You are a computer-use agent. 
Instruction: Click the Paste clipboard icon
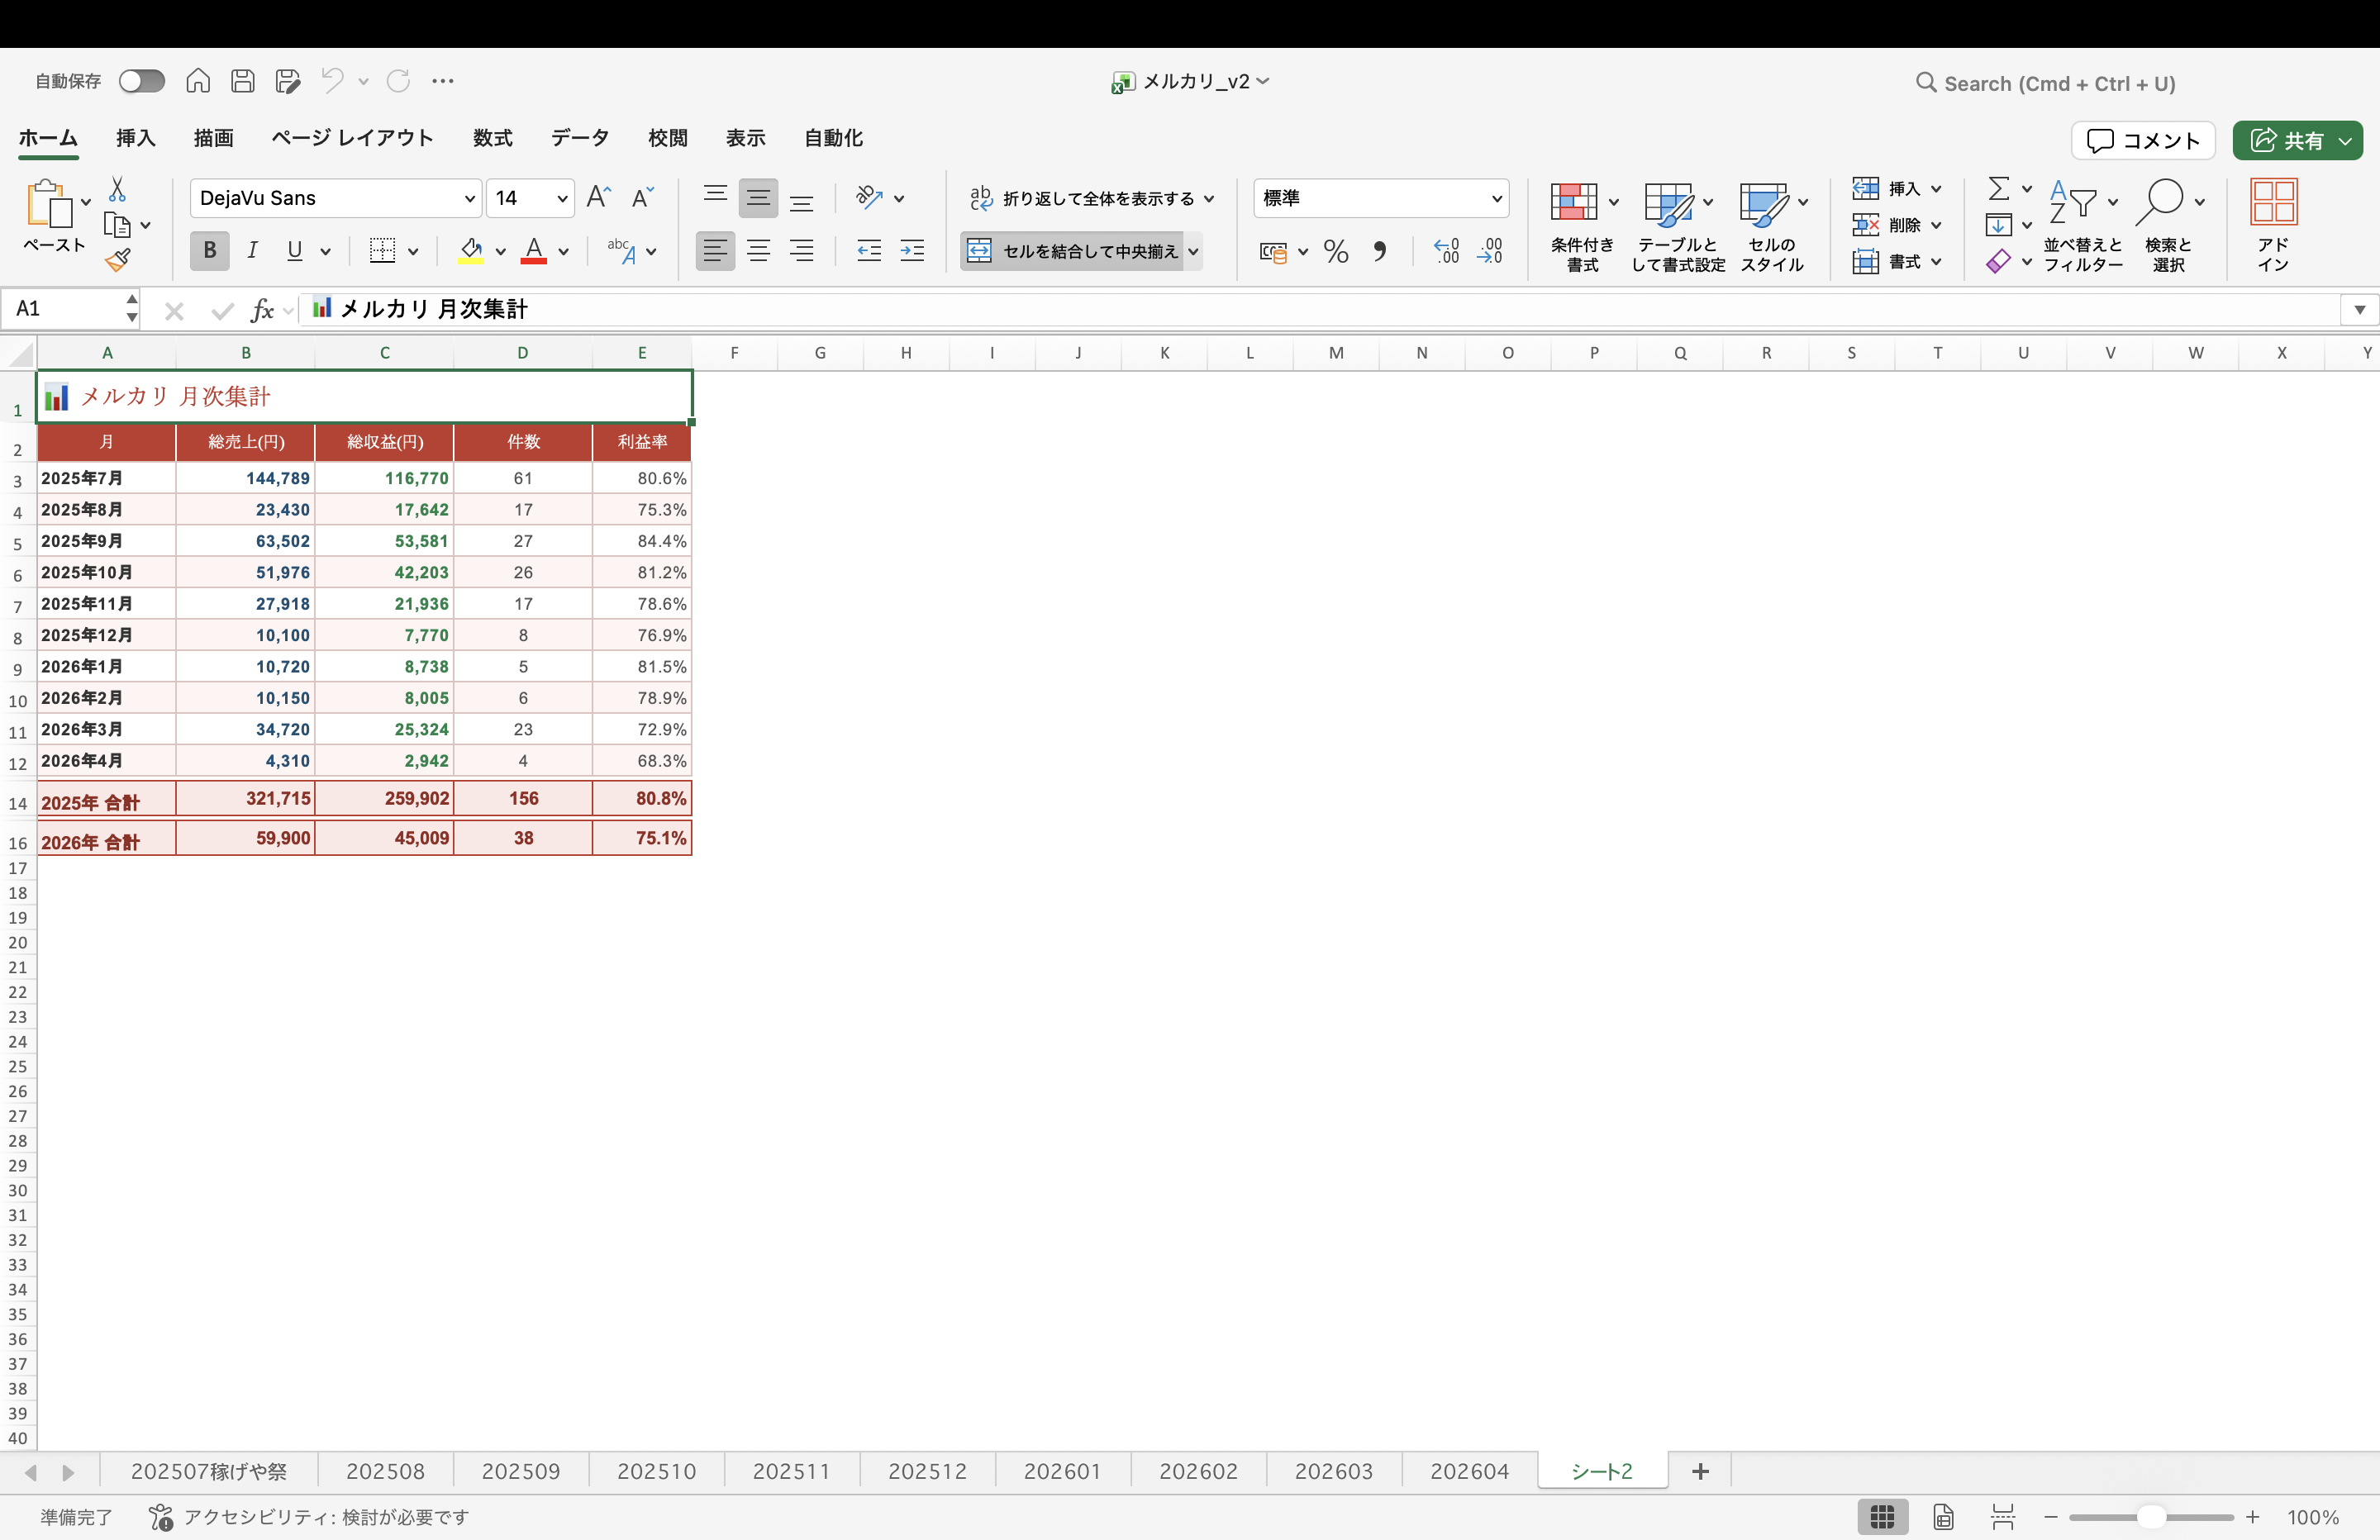pyautogui.click(x=49, y=203)
